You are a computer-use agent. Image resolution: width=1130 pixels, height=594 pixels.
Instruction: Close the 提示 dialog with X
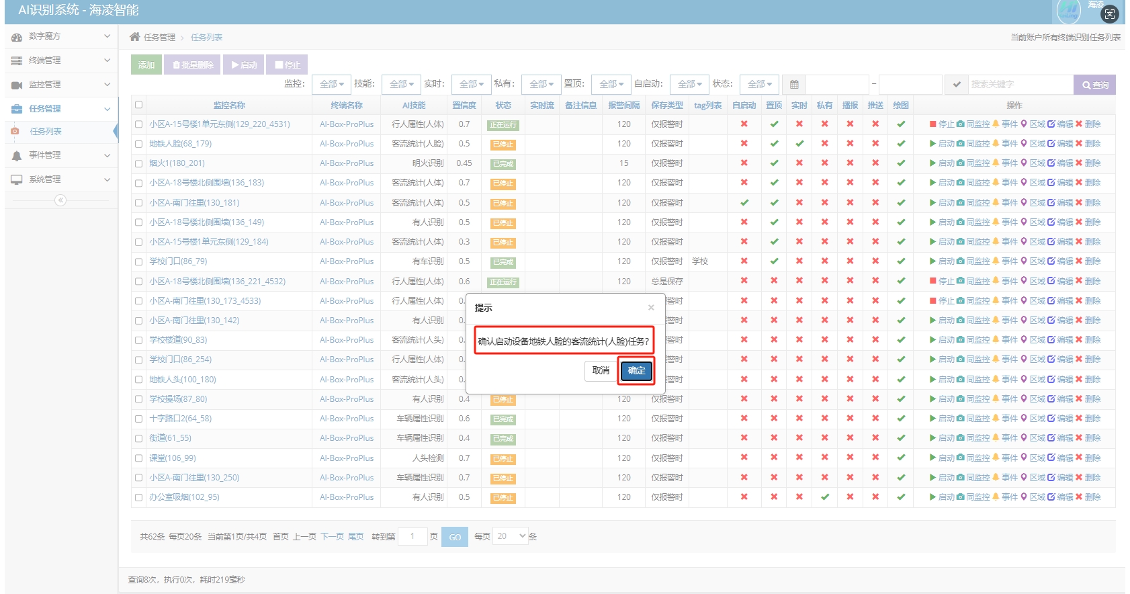(x=651, y=308)
